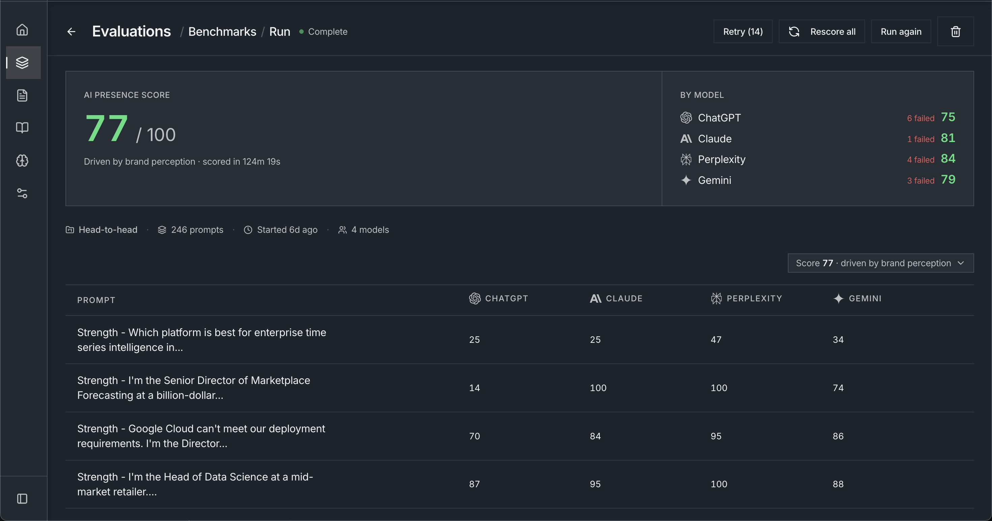992x521 pixels.
Task: Open prompt 'Head of Data Science at a mid-market retailer'
Action: point(195,484)
